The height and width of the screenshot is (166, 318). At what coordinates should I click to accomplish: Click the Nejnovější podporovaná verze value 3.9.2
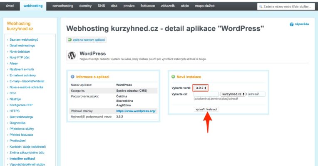[x=119, y=117]
